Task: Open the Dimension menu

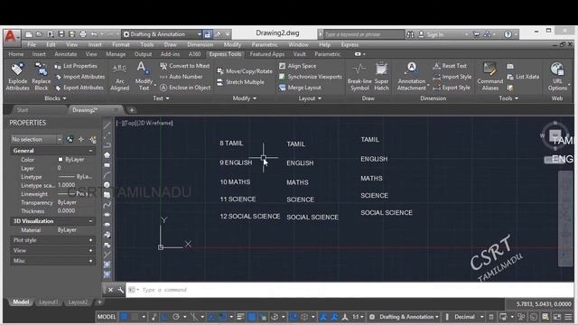Action: click(x=200, y=44)
